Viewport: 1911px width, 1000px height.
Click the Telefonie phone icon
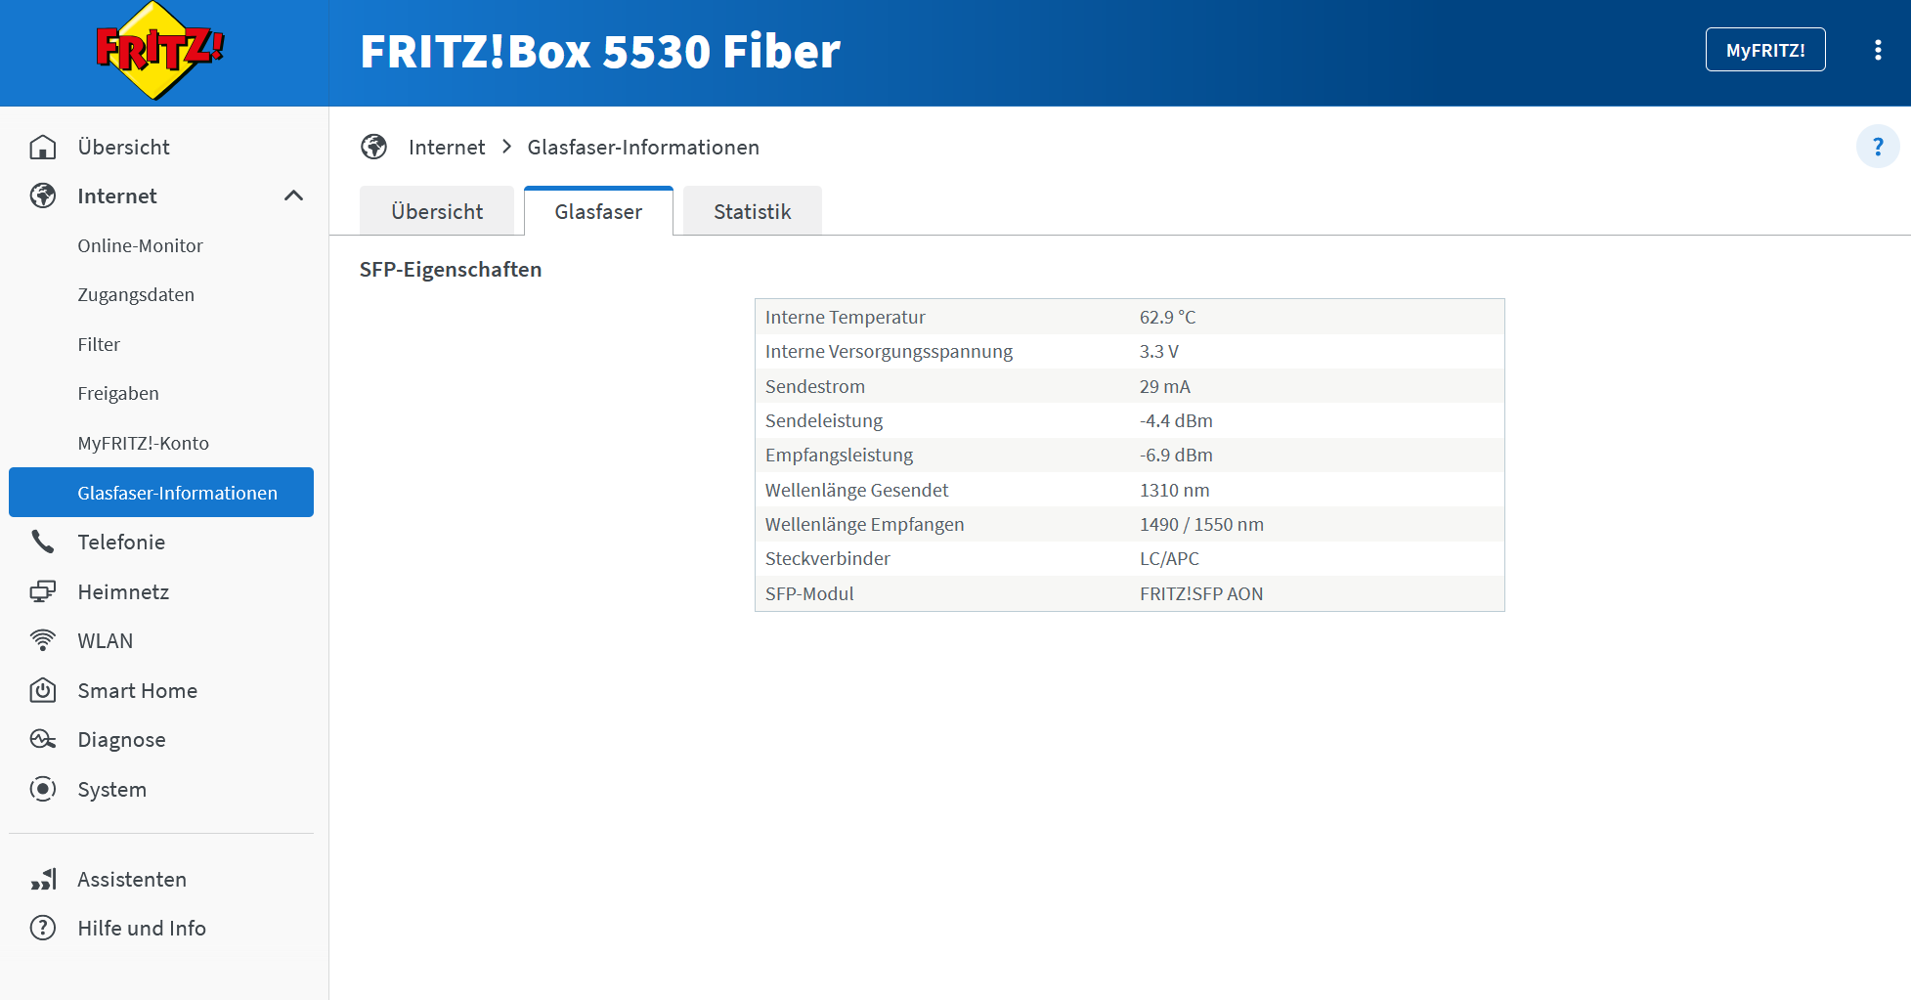(x=43, y=542)
